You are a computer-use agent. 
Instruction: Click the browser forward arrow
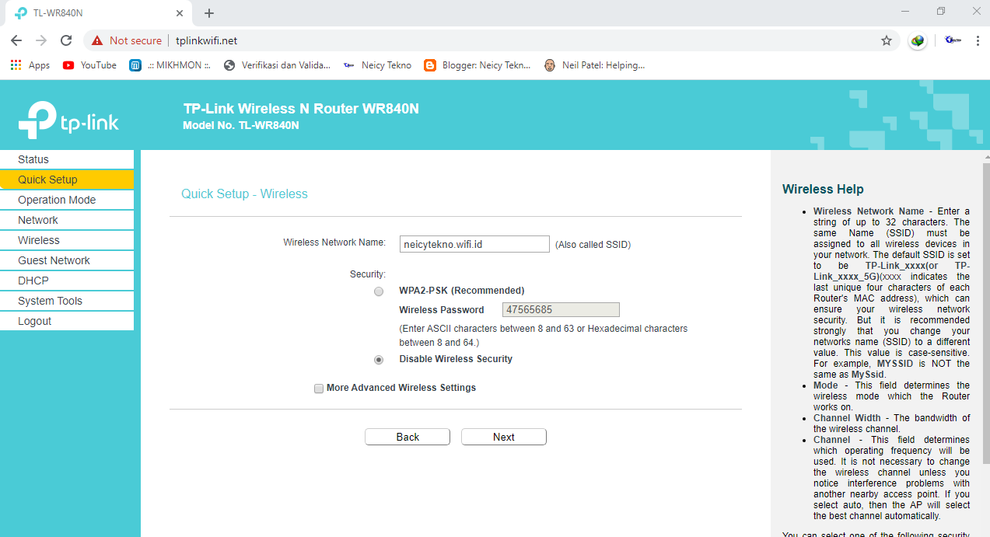[x=41, y=40]
